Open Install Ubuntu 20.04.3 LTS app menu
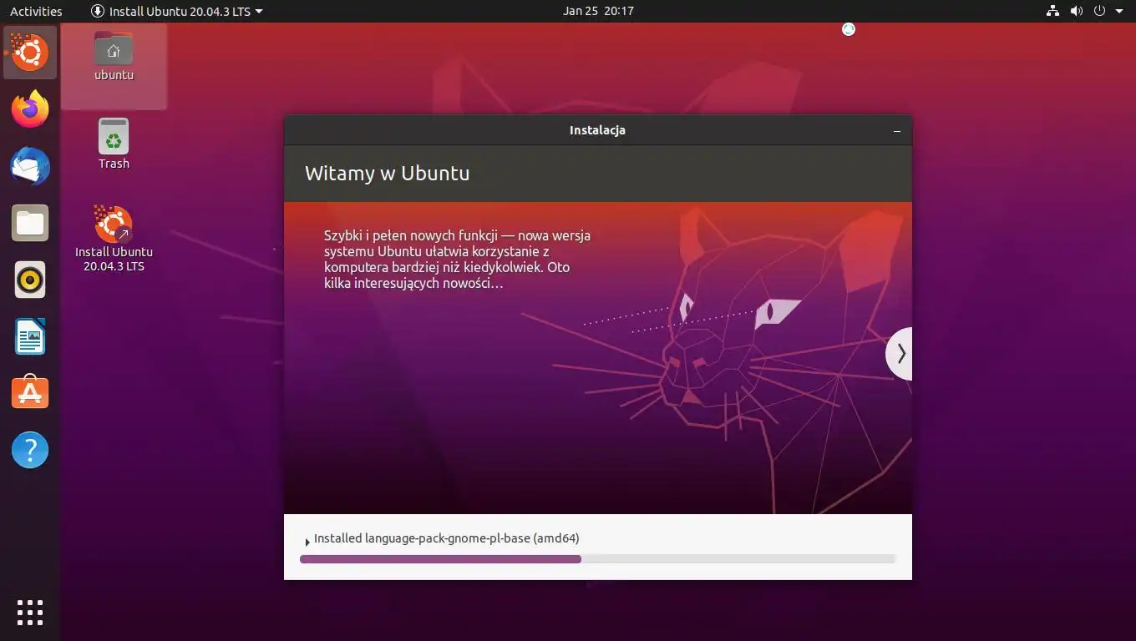Image resolution: width=1136 pixels, height=641 pixels. (177, 11)
